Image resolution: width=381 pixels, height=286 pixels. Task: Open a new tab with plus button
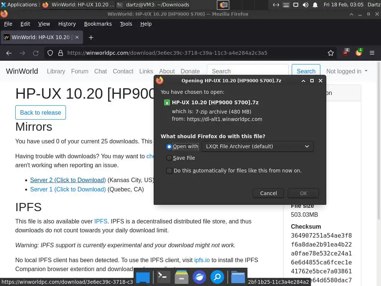point(91,38)
